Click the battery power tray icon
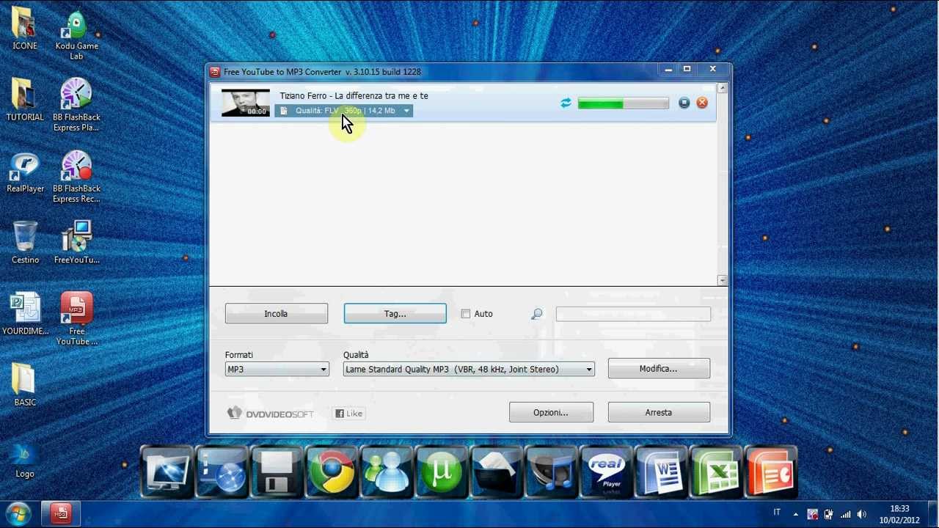The height and width of the screenshot is (528, 939). tap(828, 514)
